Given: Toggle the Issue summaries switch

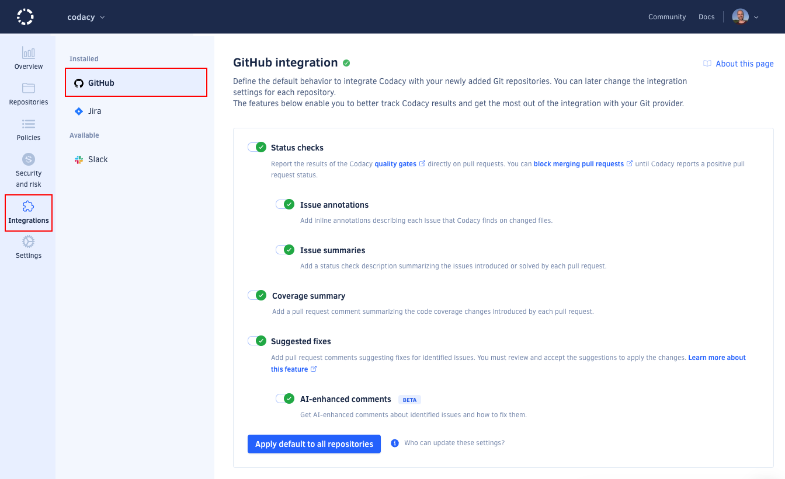Looking at the screenshot, I should tap(285, 250).
